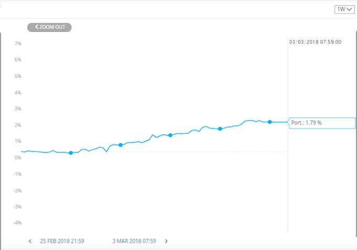Select the first data point near 0%
Image resolution: width=357 pixels, height=250 pixels.
click(71, 153)
